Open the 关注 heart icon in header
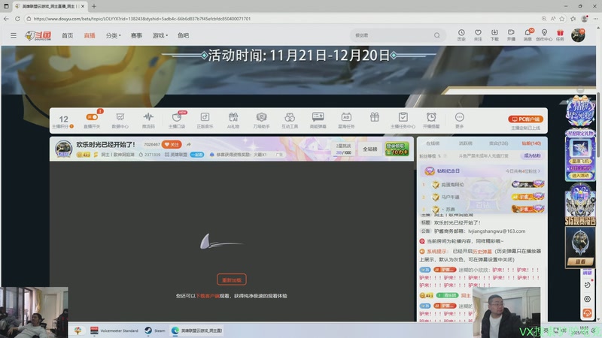Image resolution: width=602 pixels, height=338 pixels. click(x=478, y=35)
